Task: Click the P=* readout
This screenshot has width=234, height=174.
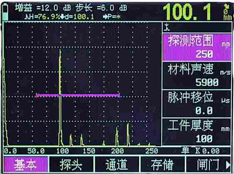Action: [112, 17]
